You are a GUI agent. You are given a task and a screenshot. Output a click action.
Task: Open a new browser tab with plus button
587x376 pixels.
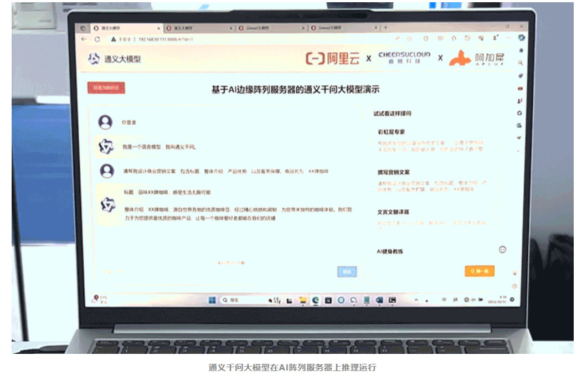[386, 28]
